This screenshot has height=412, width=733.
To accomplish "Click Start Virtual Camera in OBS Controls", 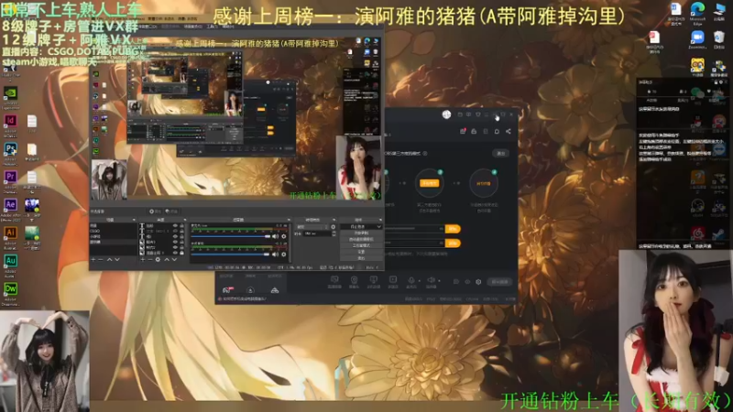I will (x=361, y=239).
